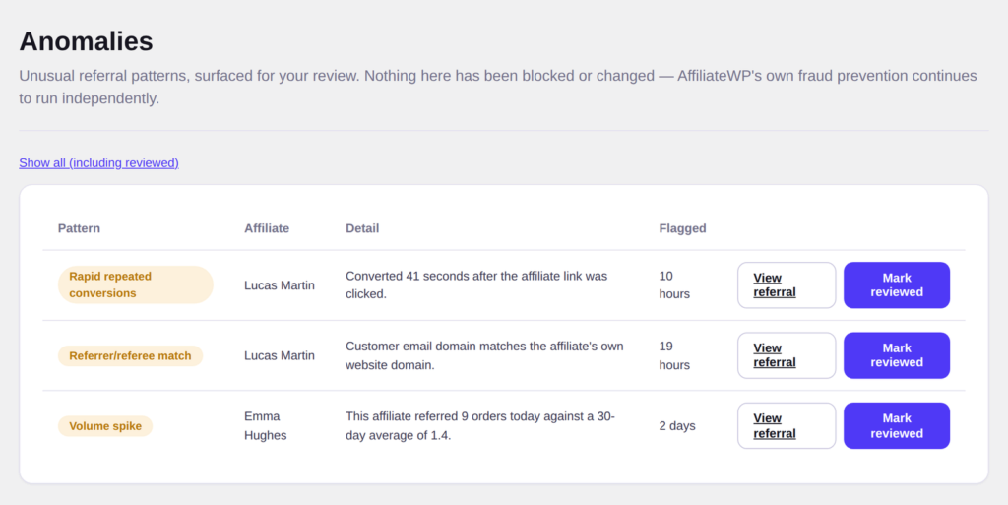Click the '19 hours' flagged time
Viewport: 1008px width, 505px height.
(674, 355)
